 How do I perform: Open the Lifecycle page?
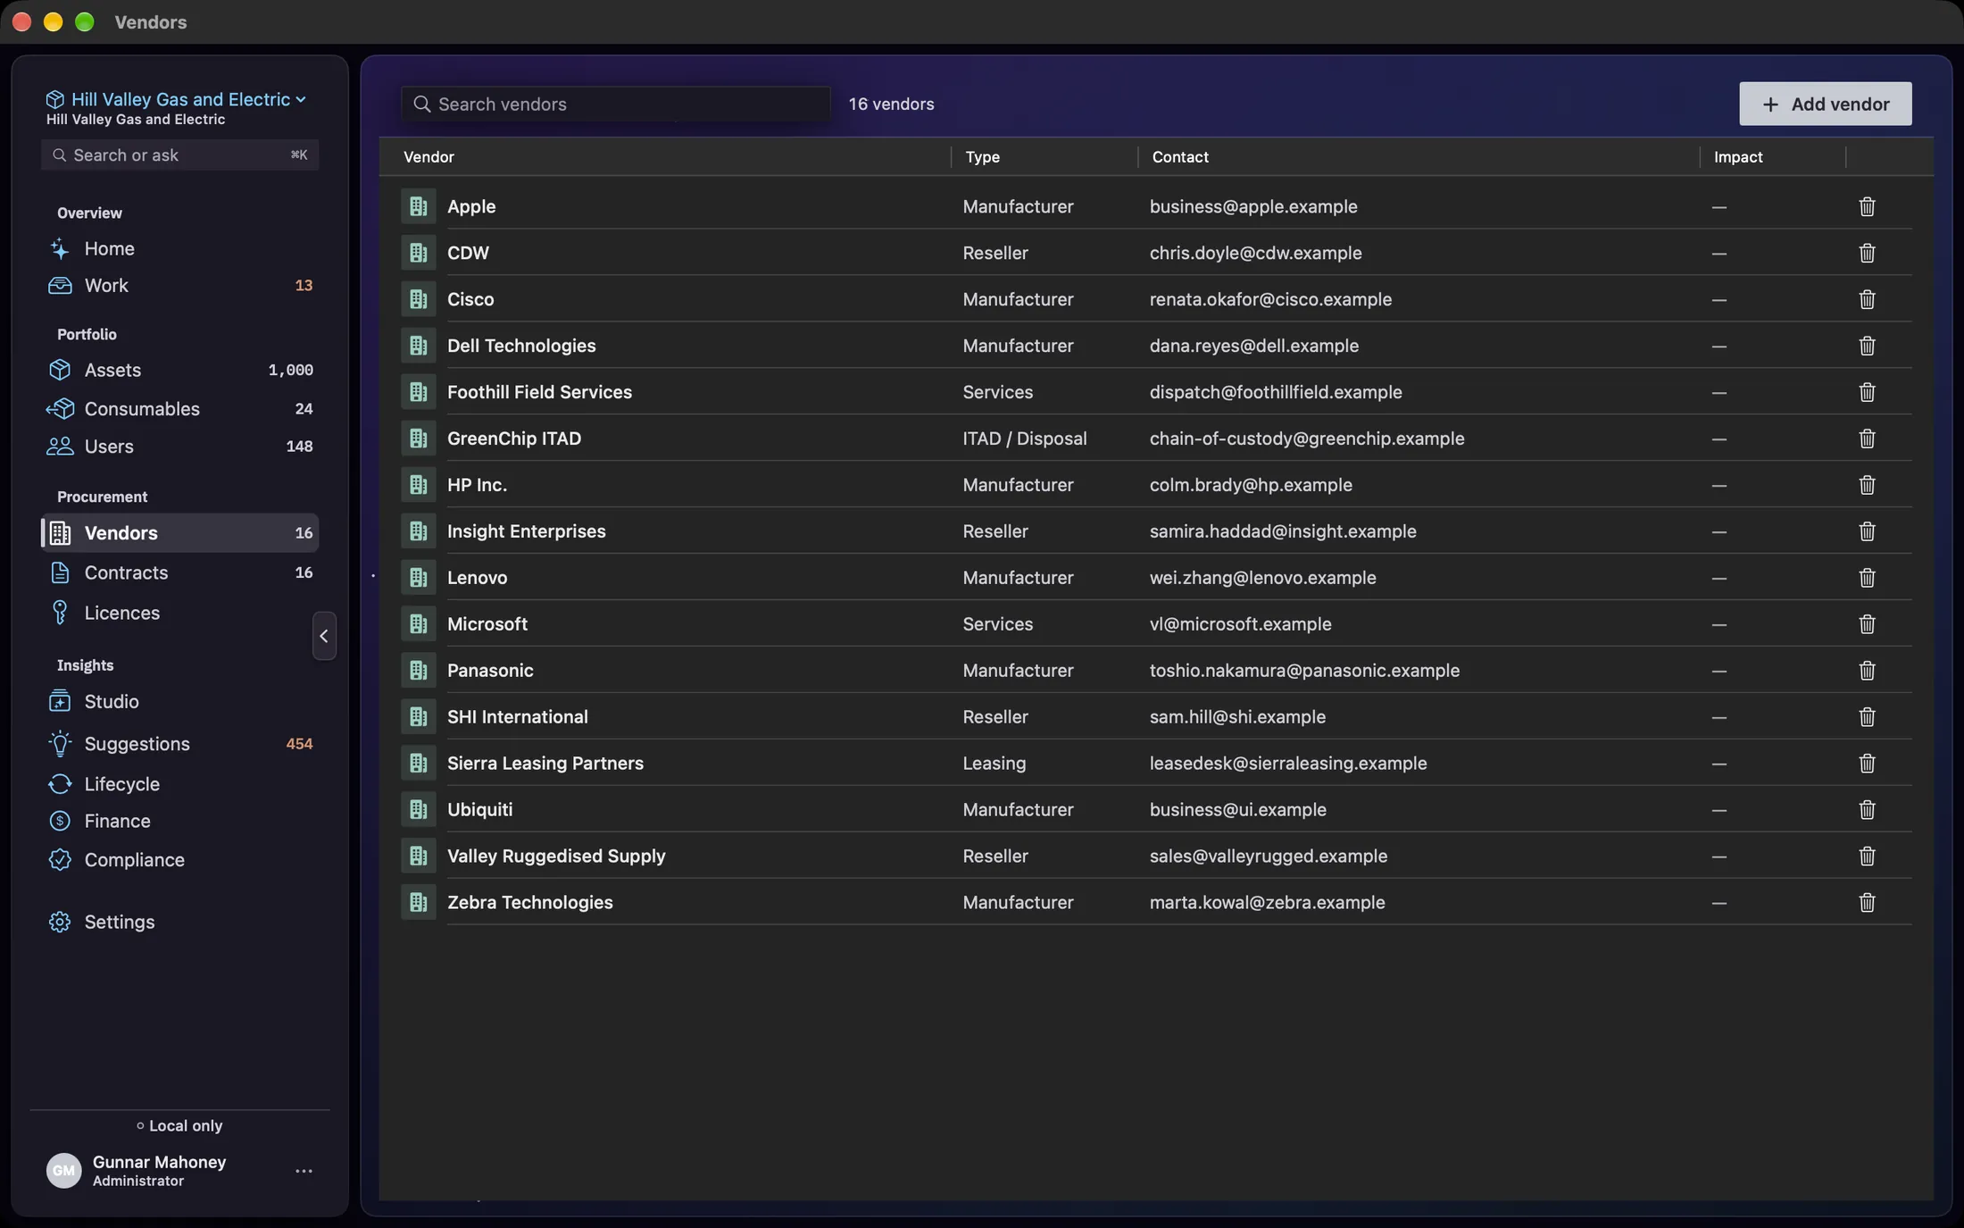click(x=179, y=784)
